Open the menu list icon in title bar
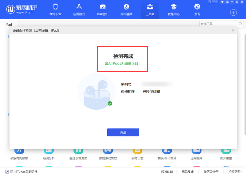 (227, 2)
